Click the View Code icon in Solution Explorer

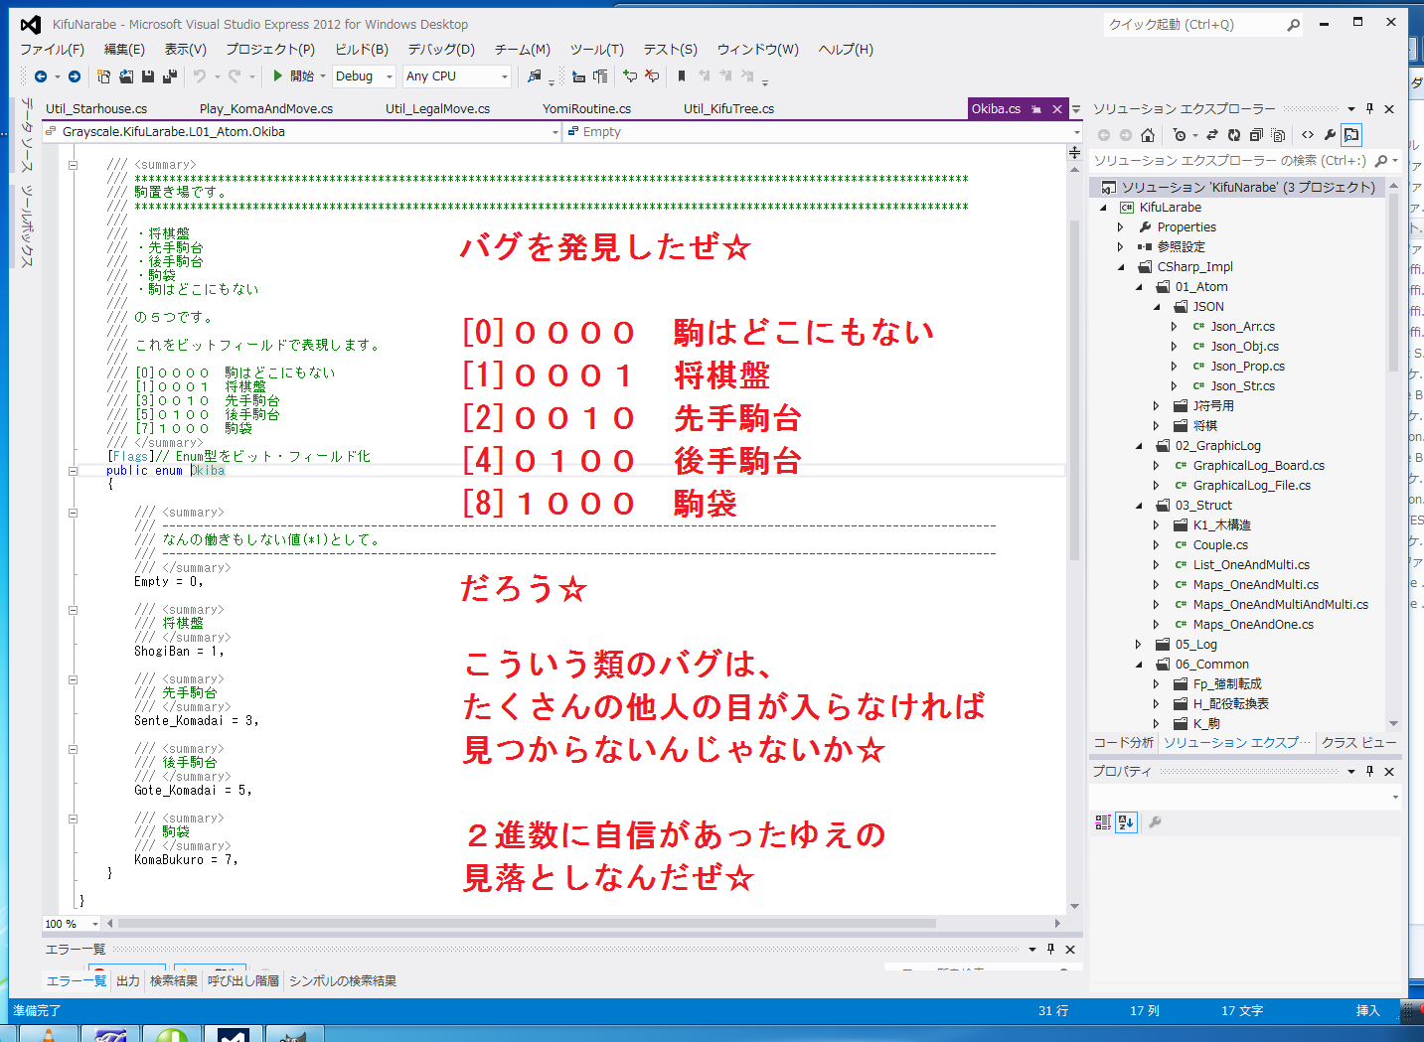click(x=1308, y=135)
